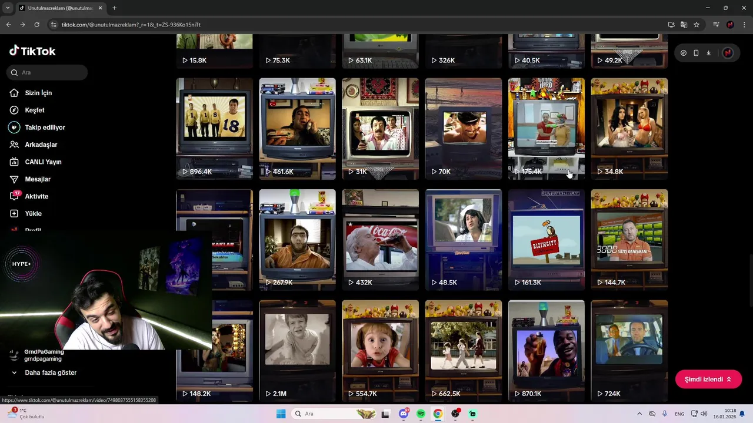Screen dimensions: 753x423
Task: Open the Arkadaşlar page
Action: (x=41, y=145)
